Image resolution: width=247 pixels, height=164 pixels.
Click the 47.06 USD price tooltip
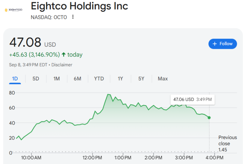pyautogui.click(x=192, y=99)
